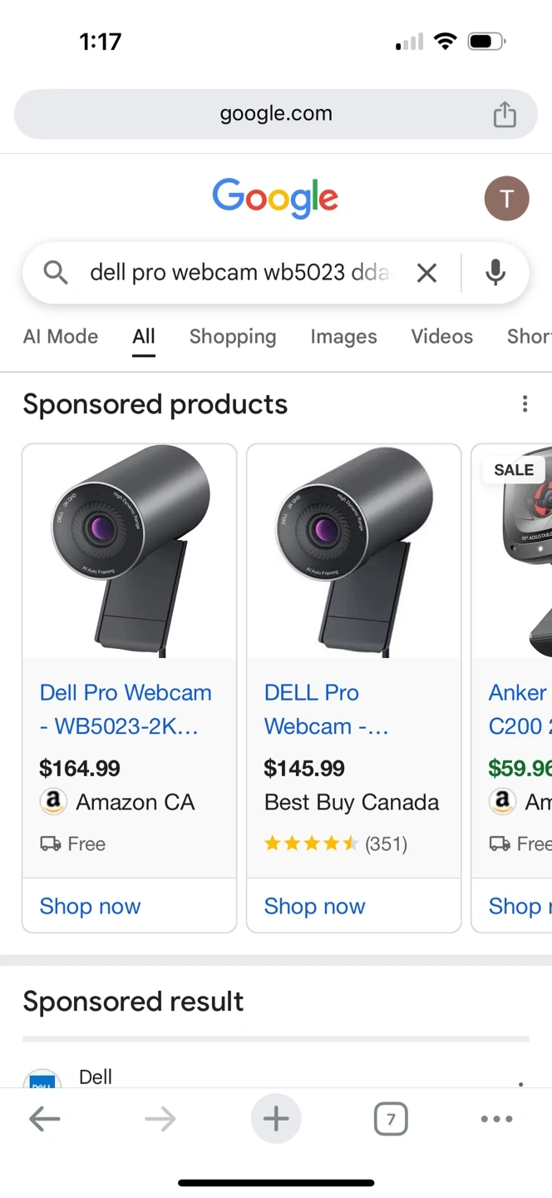Open a new tab with plus button

tap(276, 1119)
